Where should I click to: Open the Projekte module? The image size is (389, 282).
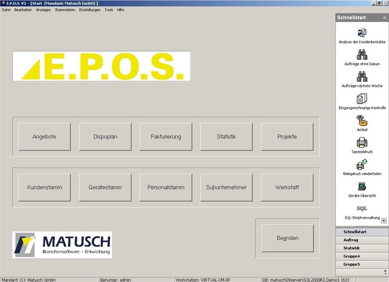coord(287,137)
